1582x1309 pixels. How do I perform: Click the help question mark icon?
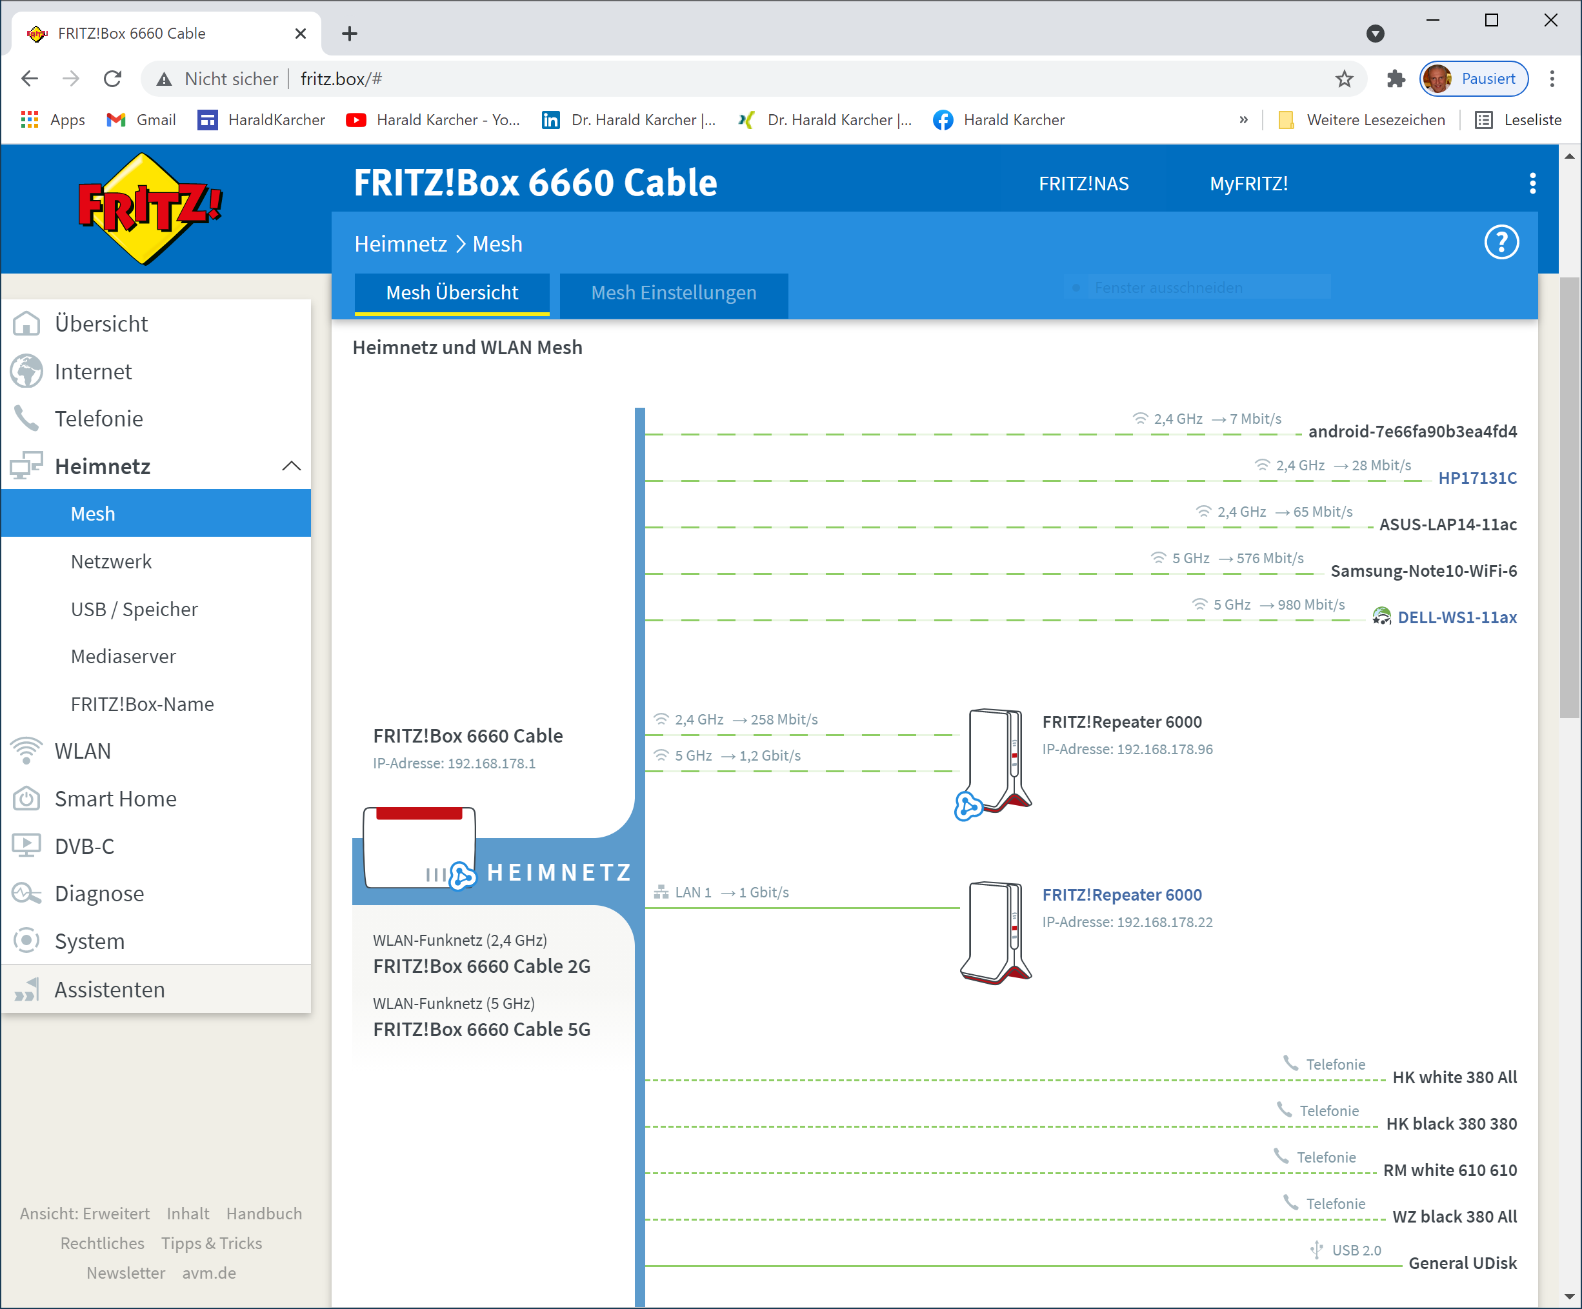tap(1501, 243)
